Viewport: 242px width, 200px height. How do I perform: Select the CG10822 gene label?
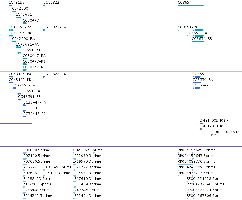[x=51, y=3]
